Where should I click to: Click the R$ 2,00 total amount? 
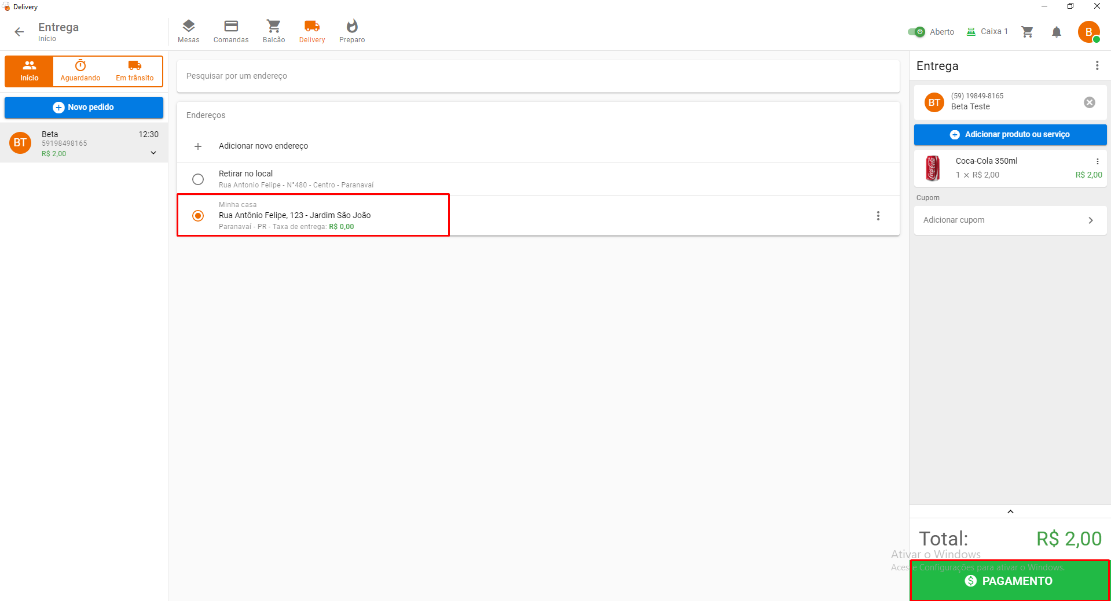[x=1069, y=539]
